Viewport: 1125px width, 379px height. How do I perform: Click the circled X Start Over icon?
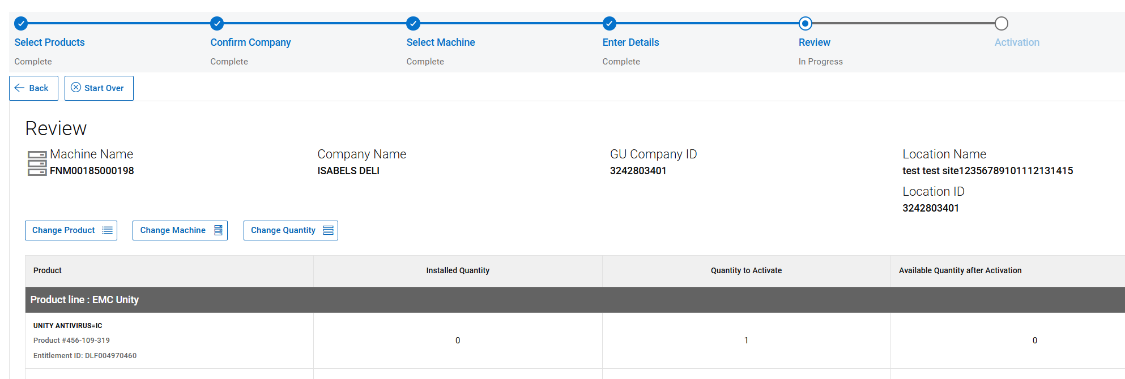pyautogui.click(x=76, y=88)
